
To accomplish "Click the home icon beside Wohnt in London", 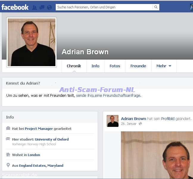I will [8, 155].
